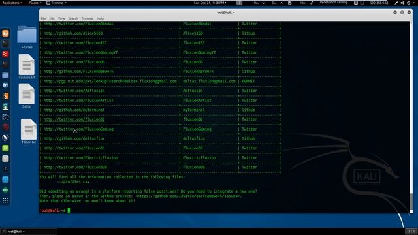Open the Edit menu in the terminal

[x=52, y=18]
